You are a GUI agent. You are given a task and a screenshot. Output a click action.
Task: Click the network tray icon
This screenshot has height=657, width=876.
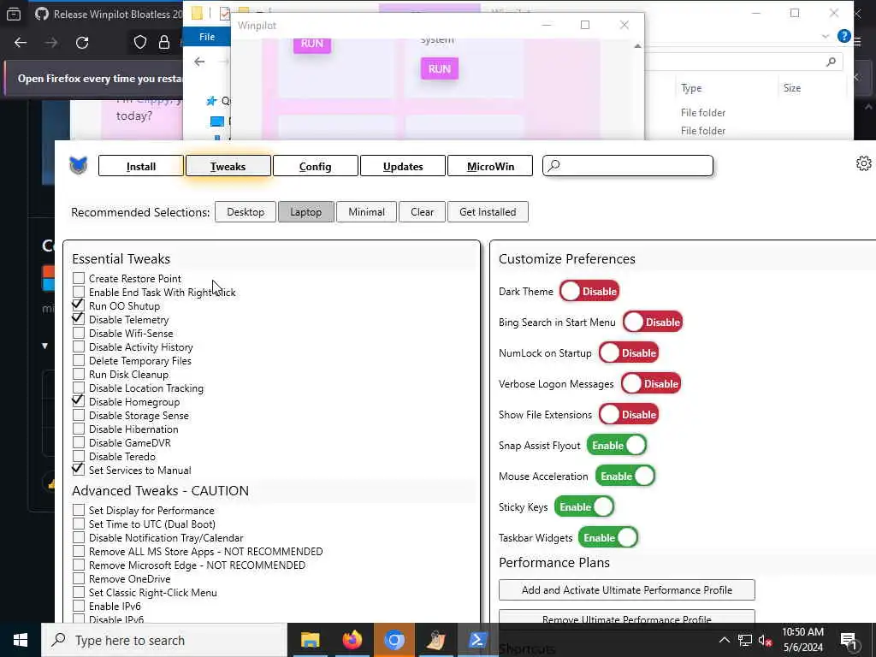[744, 641]
